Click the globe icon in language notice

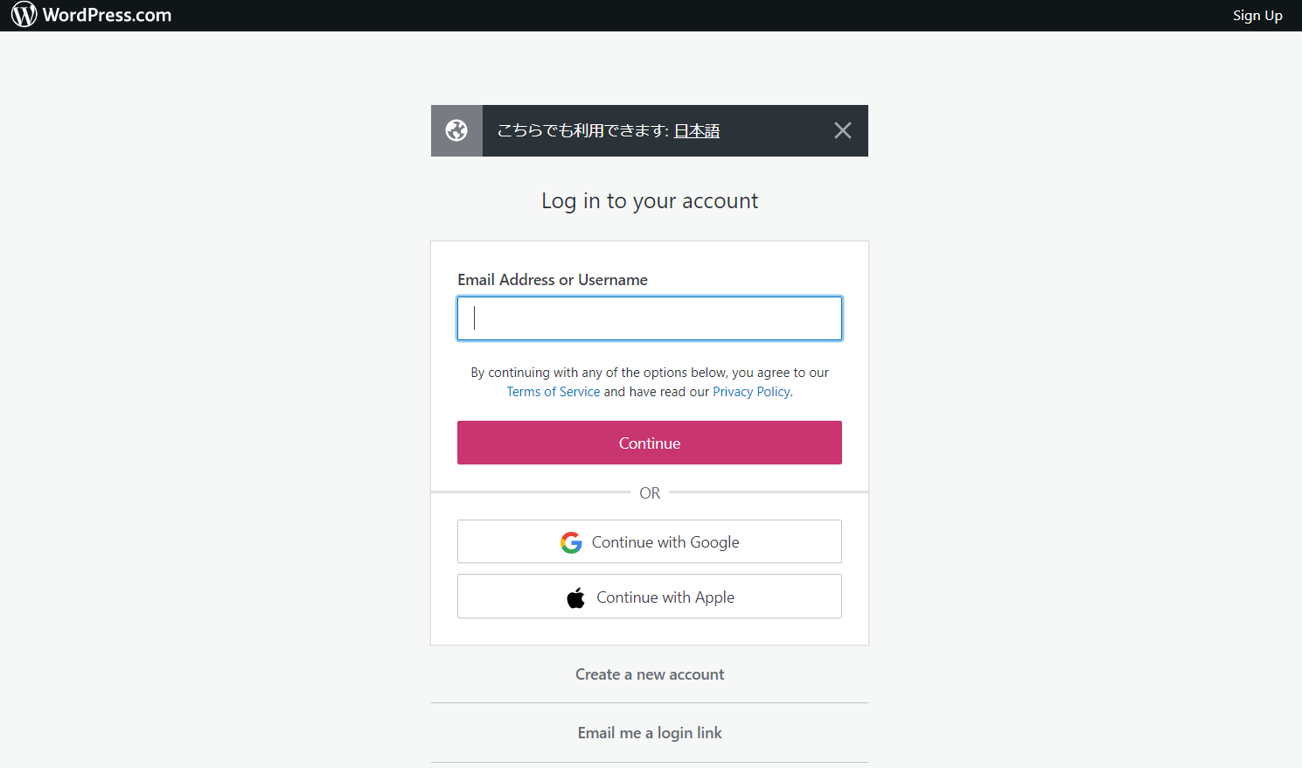coord(456,130)
